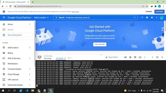166x93 pixels.
Task: Reload the page
Action: [x=10, y=6]
